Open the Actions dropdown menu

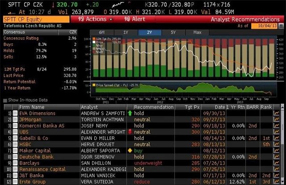point(95,20)
